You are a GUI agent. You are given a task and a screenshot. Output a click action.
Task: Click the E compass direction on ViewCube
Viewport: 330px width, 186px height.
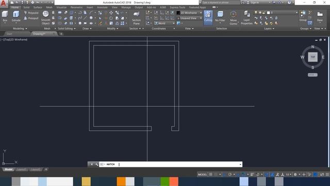[323, 57]
